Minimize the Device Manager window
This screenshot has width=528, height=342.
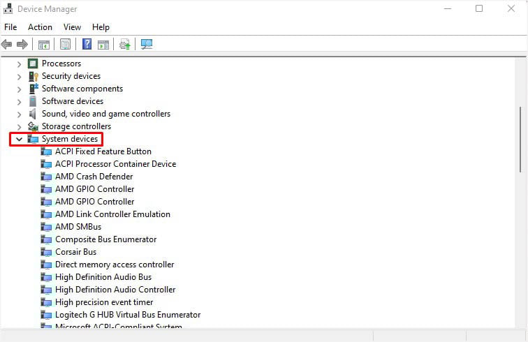(448, 9)
